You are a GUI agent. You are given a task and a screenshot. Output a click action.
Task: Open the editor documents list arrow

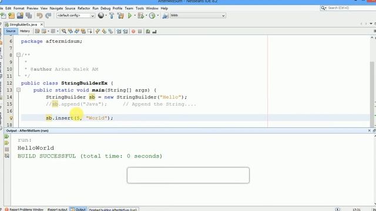[x=371, y=24]
